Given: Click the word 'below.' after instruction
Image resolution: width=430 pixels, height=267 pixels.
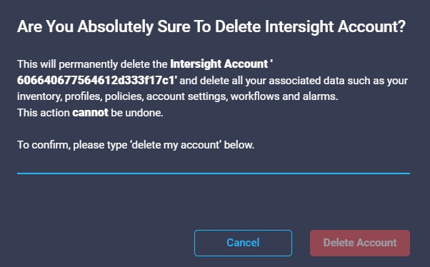Looking at the screenshot, I should 239,145.
